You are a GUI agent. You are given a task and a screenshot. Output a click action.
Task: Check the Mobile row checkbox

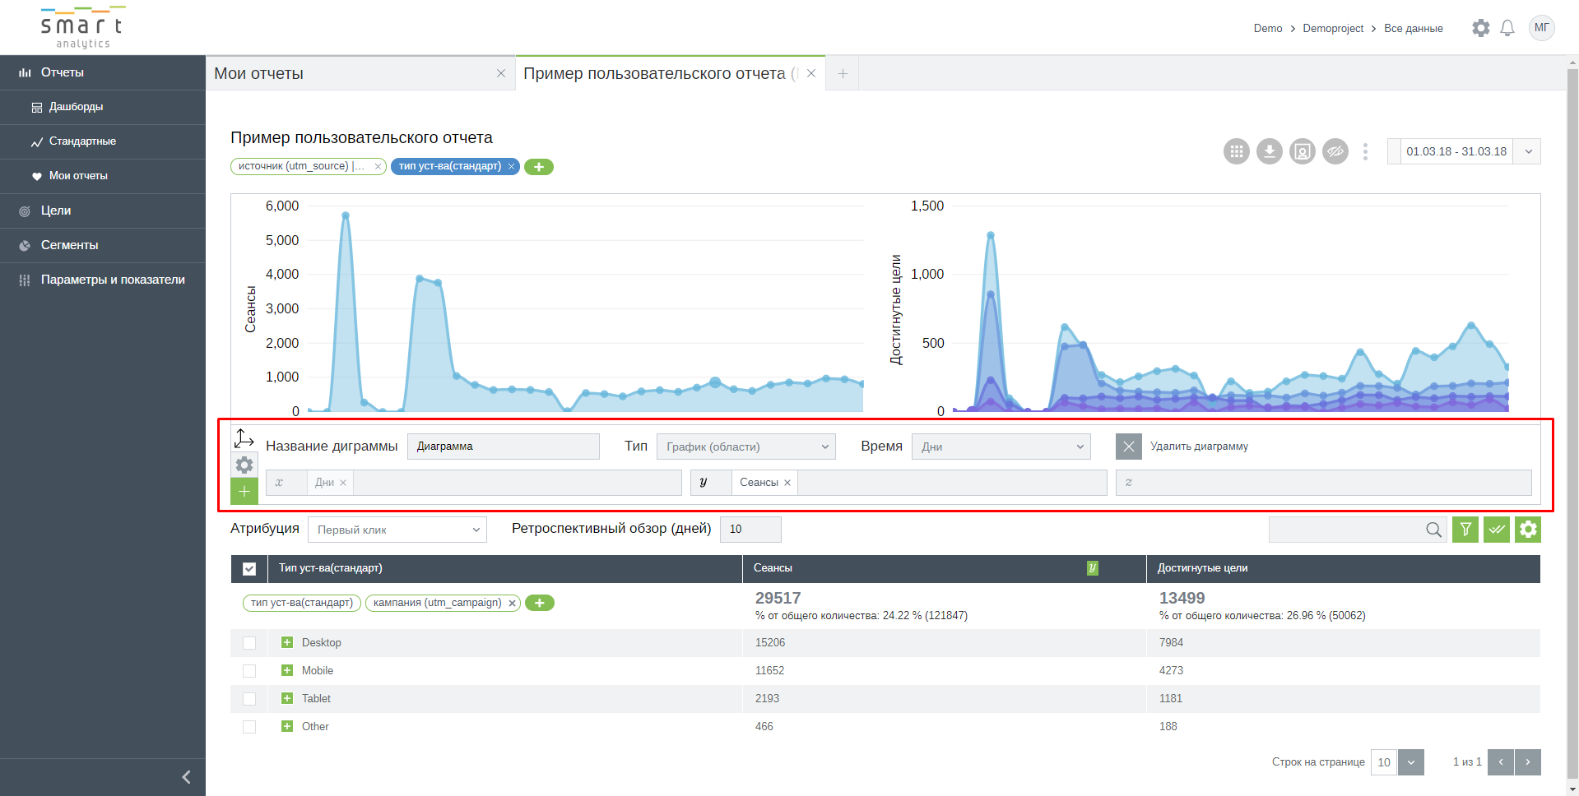point(249,671)
